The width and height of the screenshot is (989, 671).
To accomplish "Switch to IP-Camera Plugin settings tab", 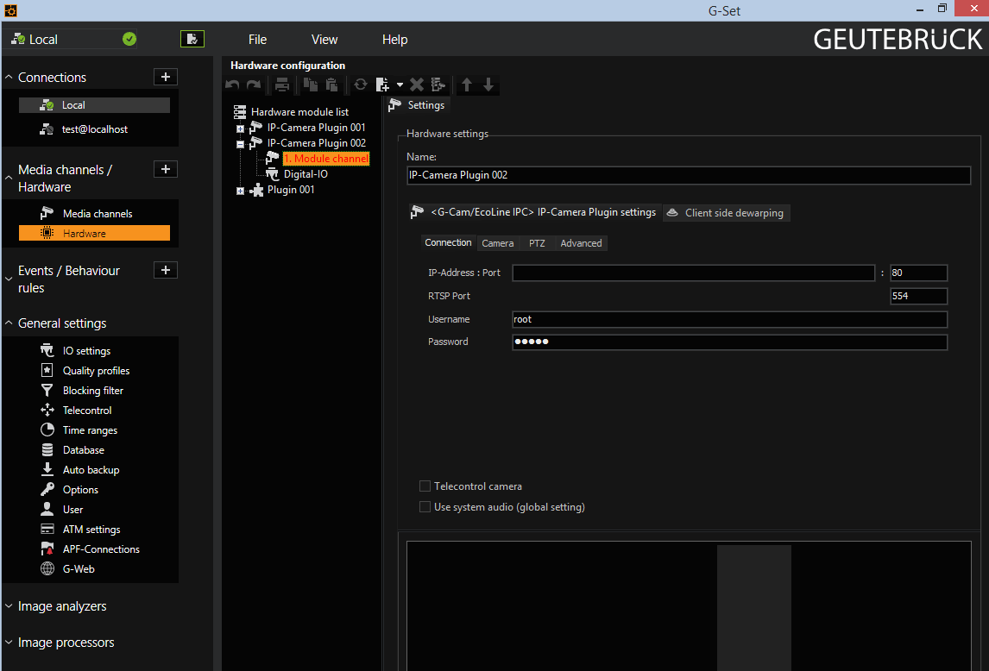I will 534,212.
